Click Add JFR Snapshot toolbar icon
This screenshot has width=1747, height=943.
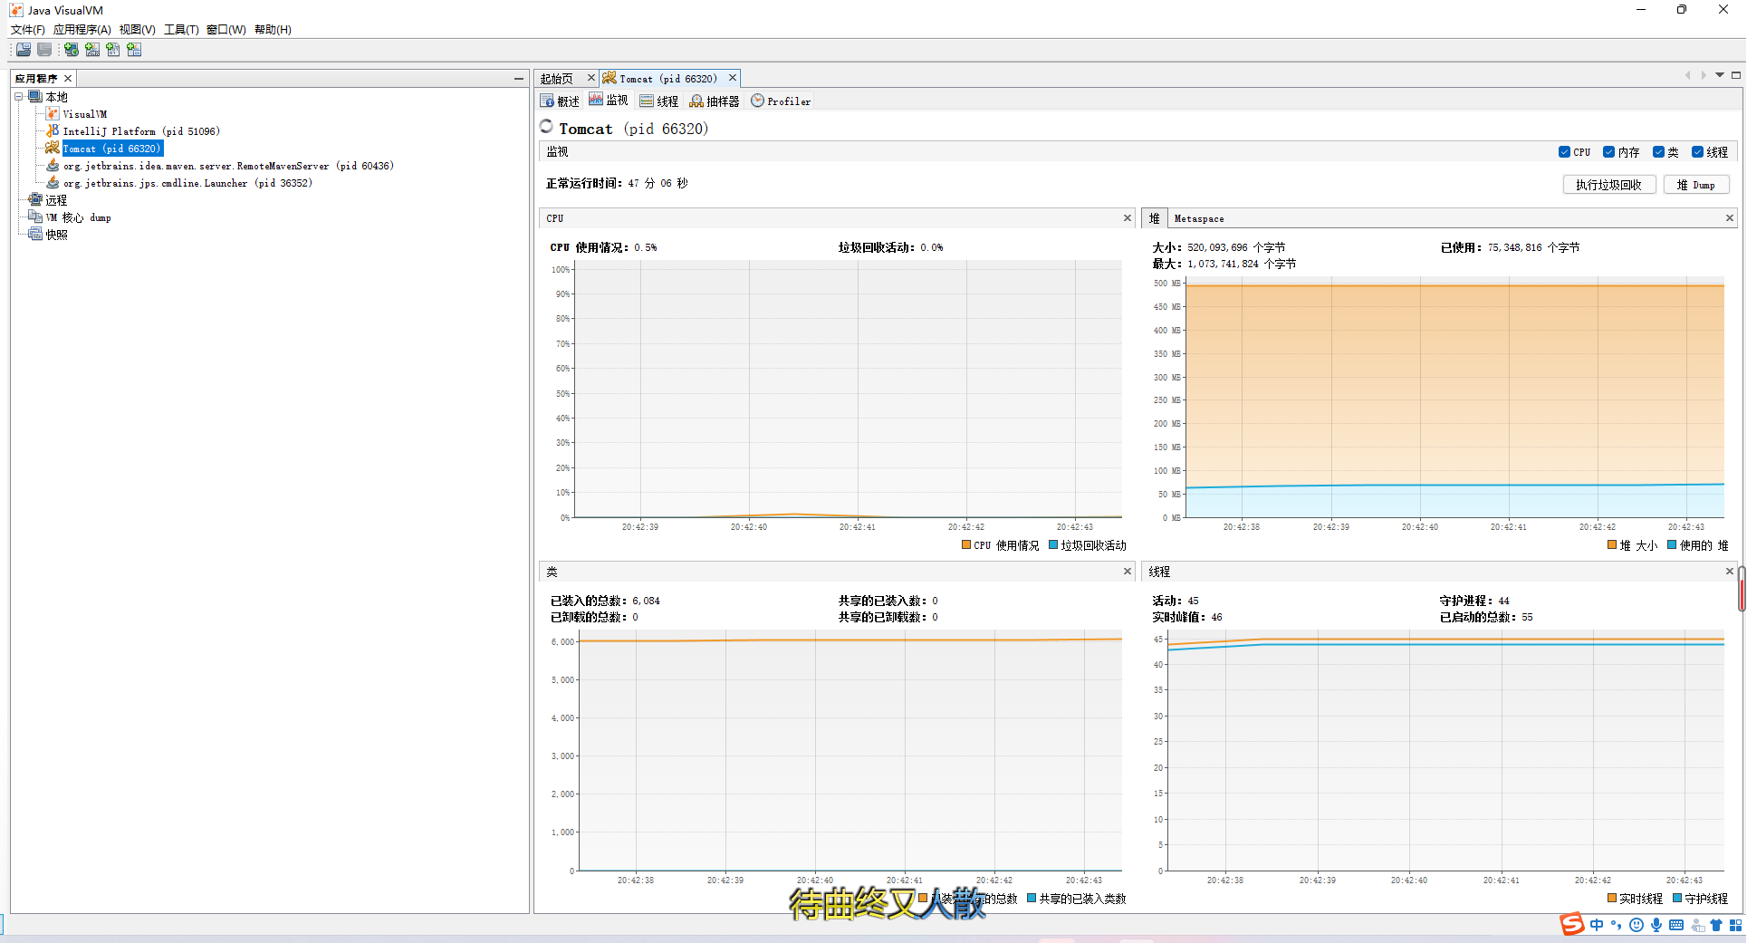coord(134,50)
